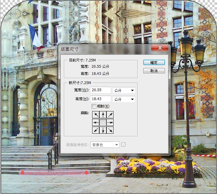Image resolution: width=217 pixels, height=194 pixels.
Task: Select the top-left anchor arrow
Action: 95,115
